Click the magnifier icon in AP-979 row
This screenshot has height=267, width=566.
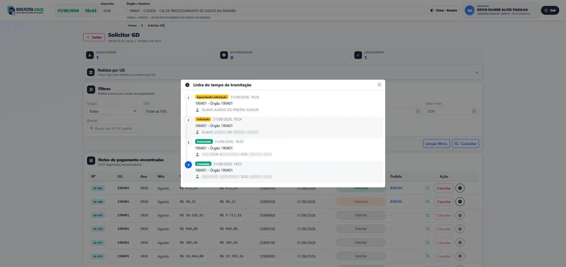(x=428, y=215)
